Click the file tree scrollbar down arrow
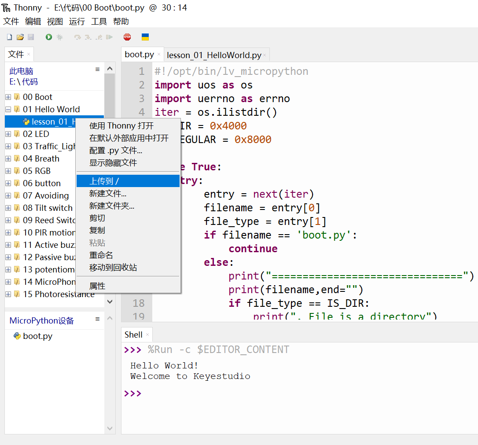Viewport: 478px width, 445px height. [110, 302]
